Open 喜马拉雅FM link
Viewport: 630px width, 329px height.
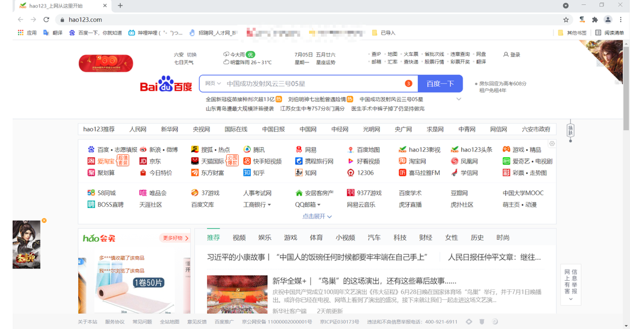(419, 173)
